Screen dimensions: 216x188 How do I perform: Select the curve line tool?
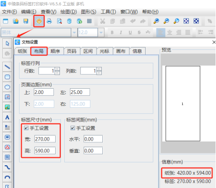(x=7, y=167)
